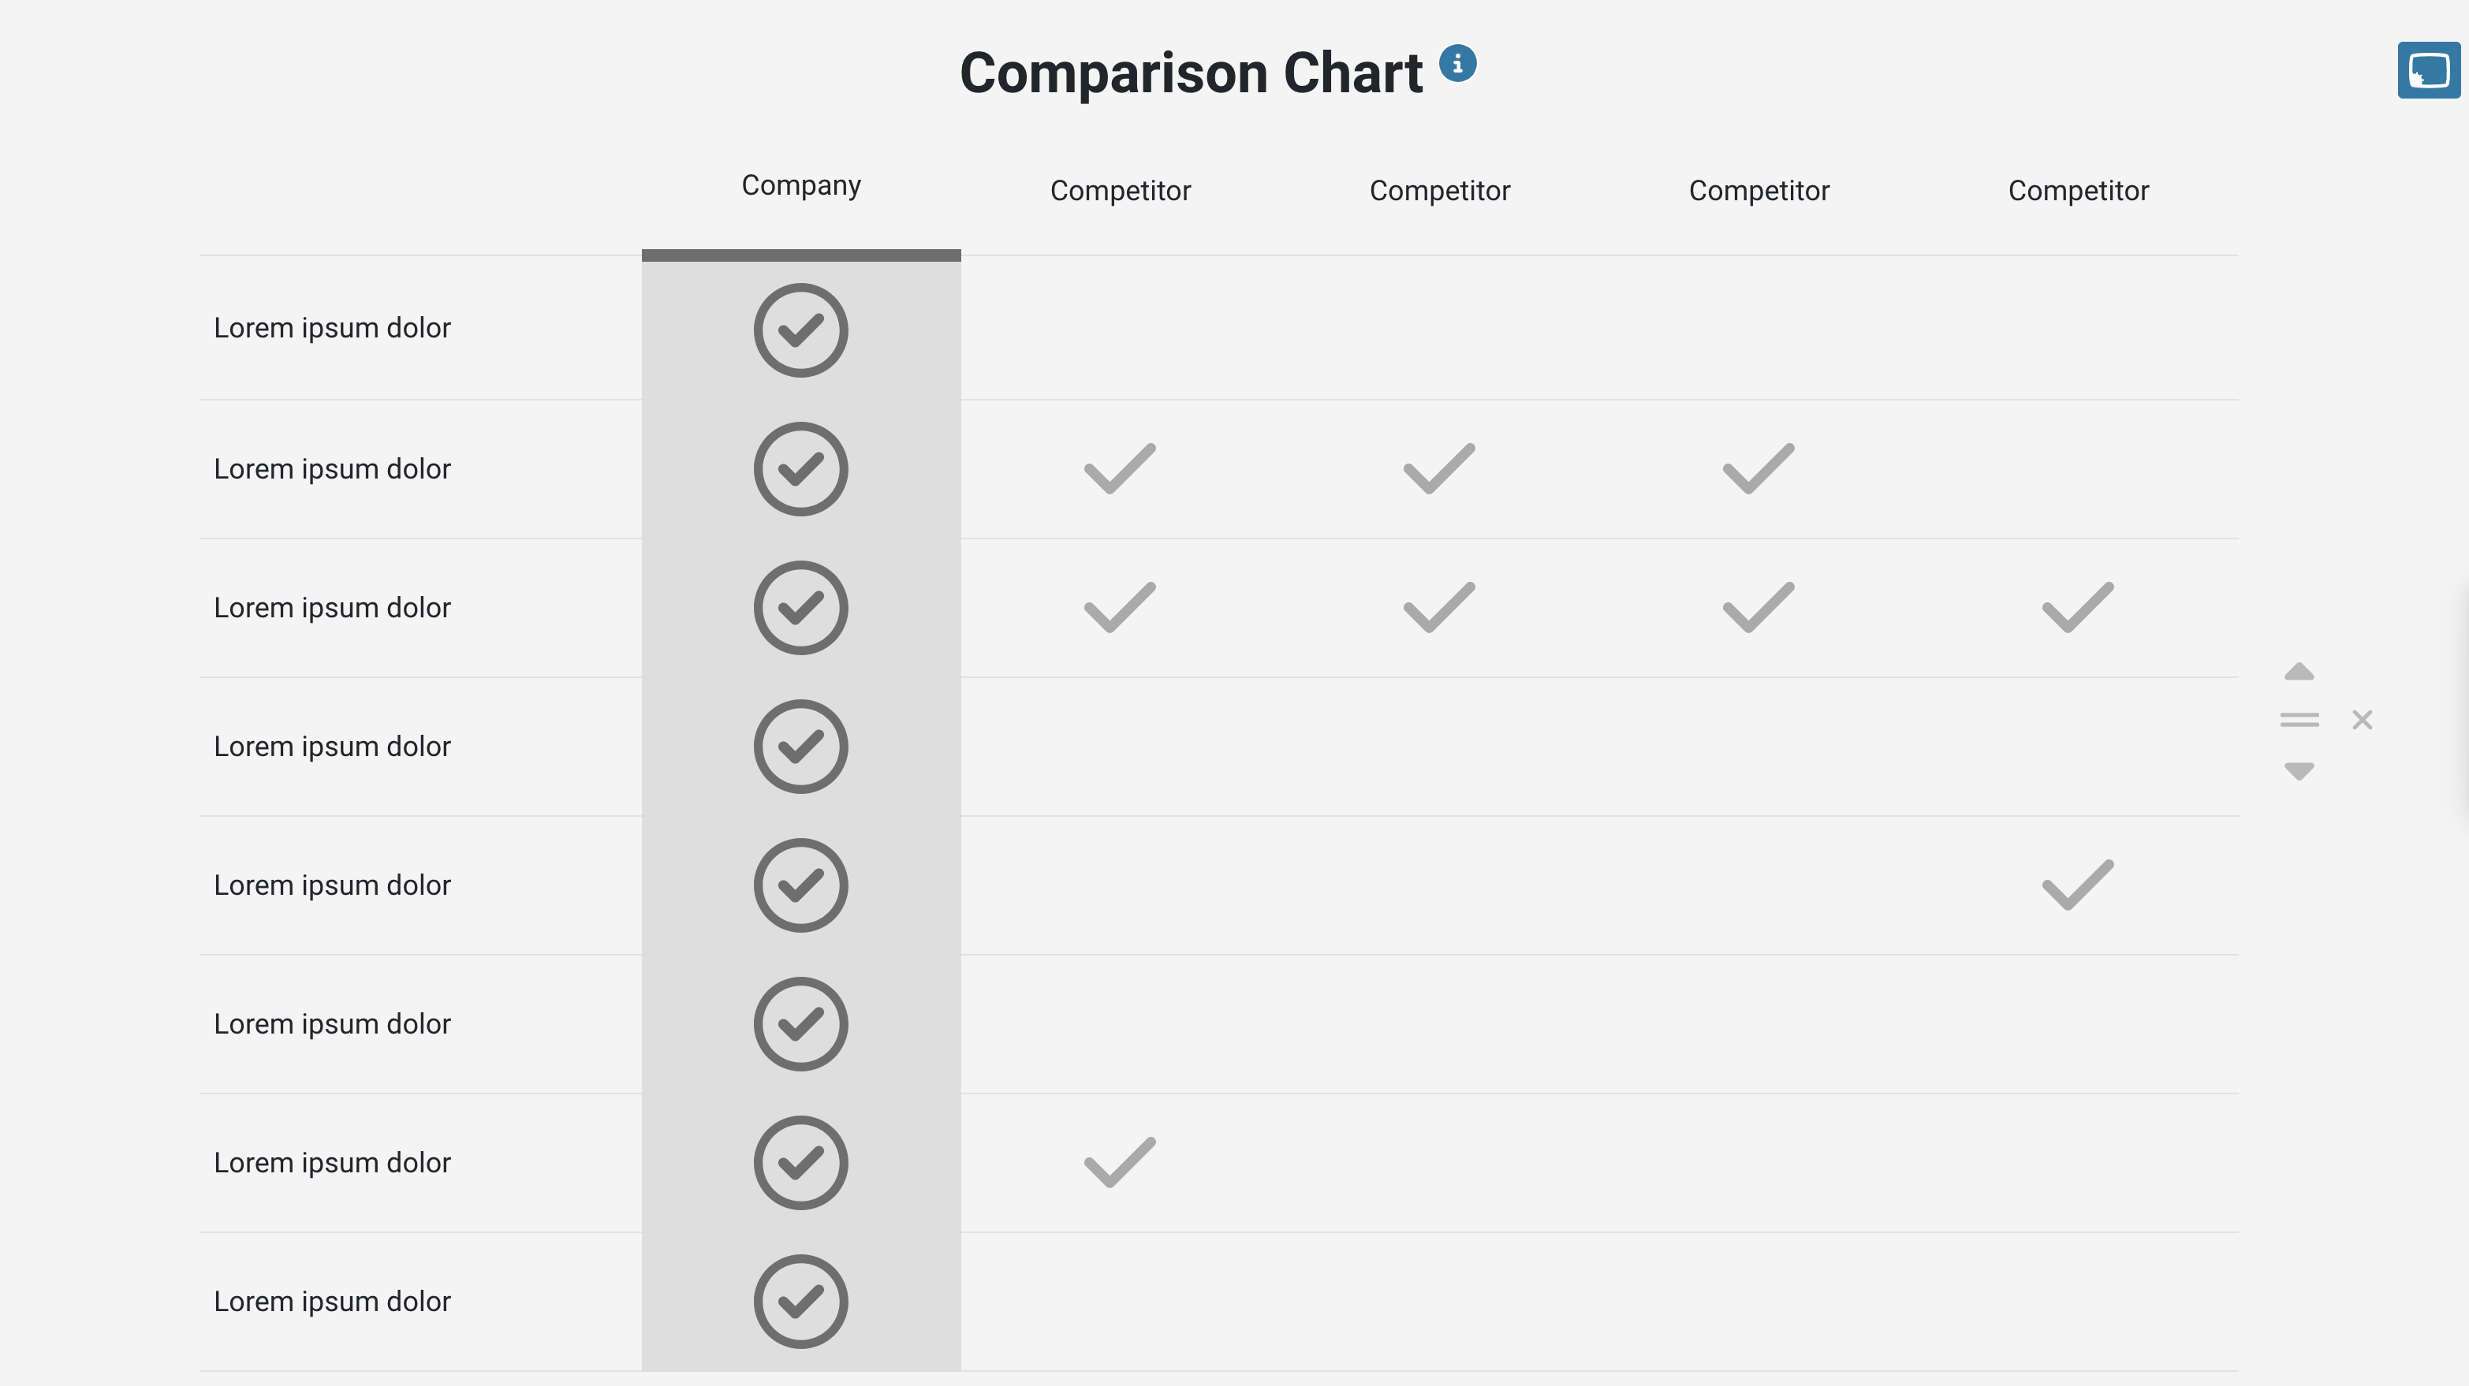Grab the row reorder handle icon

pyautogui.click(x=2299, y=720)
